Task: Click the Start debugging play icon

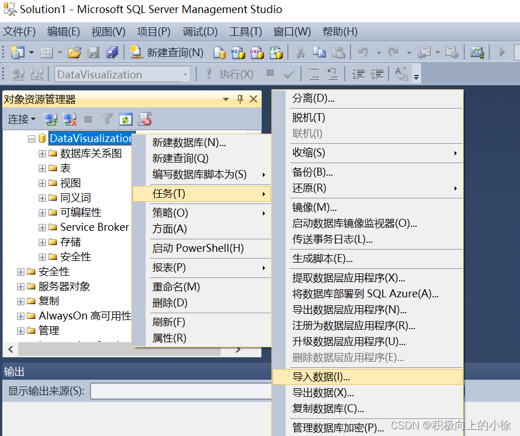Action: [x=502, y=52]
